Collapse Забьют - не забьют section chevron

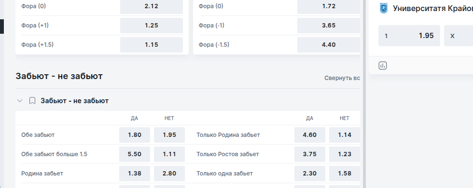(20, 101)
